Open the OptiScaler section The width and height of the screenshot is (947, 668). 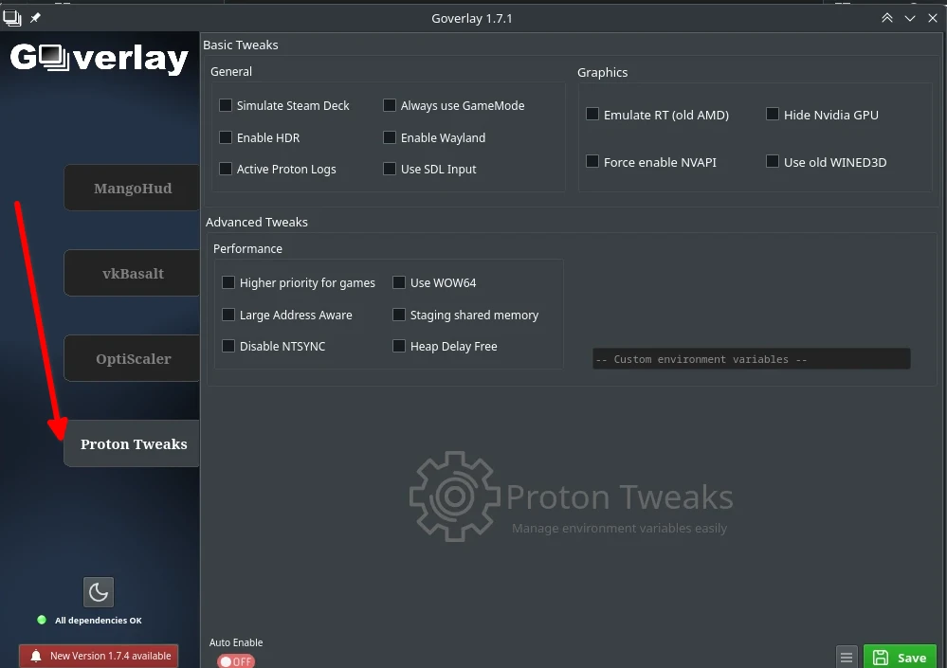(132, 358)
